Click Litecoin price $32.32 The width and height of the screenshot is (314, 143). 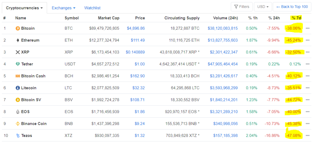click(x=139, y=88)
